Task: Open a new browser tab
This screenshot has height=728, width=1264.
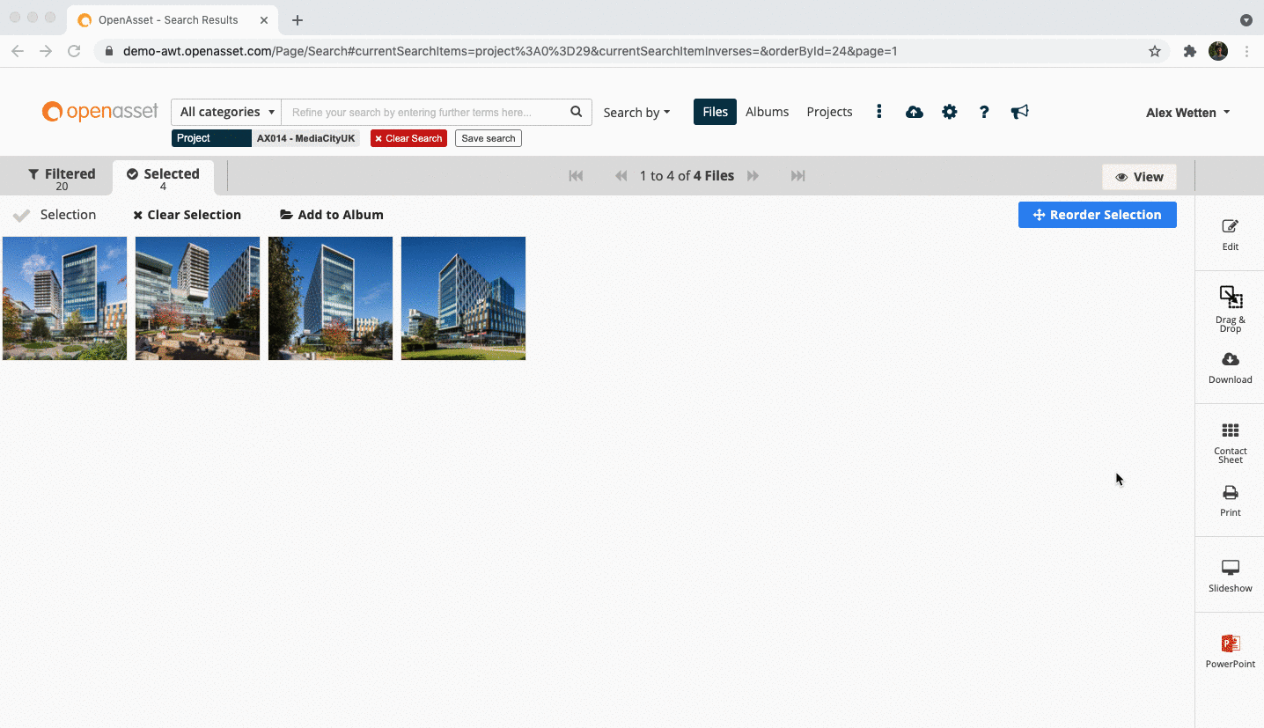Action: pyautogui.click(x=298, y=20)
